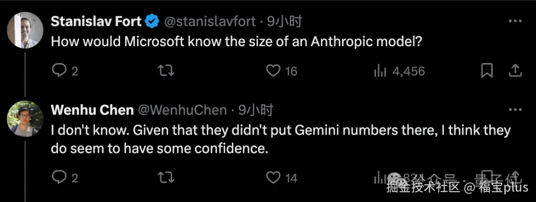
Task: Click Stanislav Fort's blue verified badge
Action: point(152,21)
